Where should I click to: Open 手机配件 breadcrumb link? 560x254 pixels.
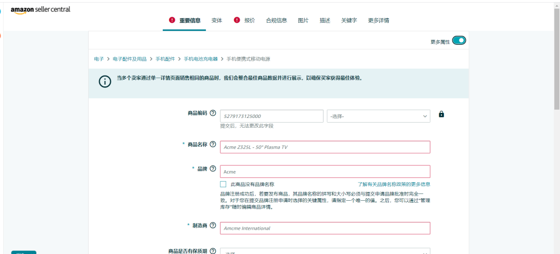(165, 59)
